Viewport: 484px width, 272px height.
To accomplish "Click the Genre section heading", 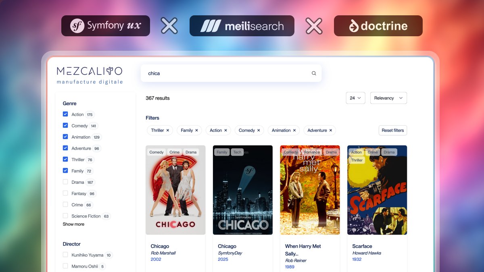I will [69, 104].
